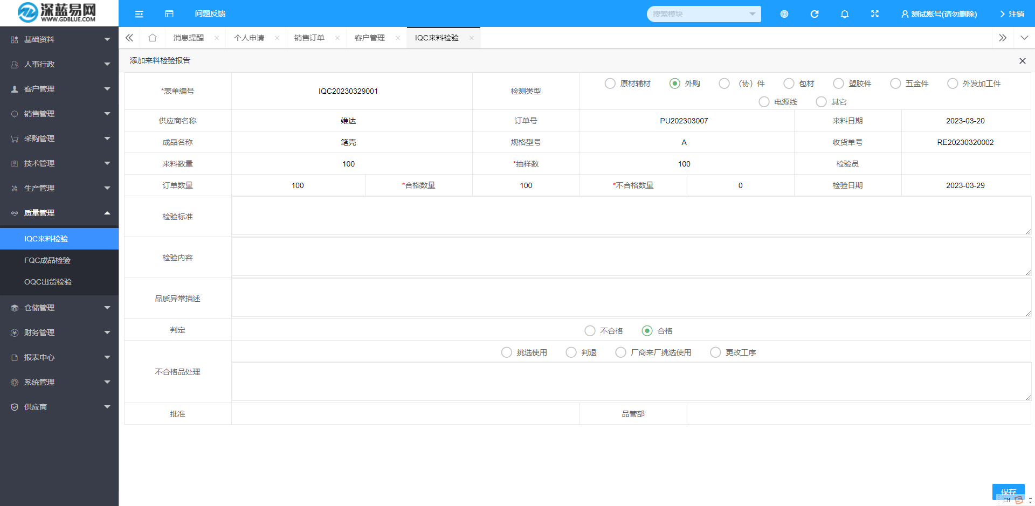Click the 人事行政 sidebar icon

pyautogui.click(x=15, y=64)
